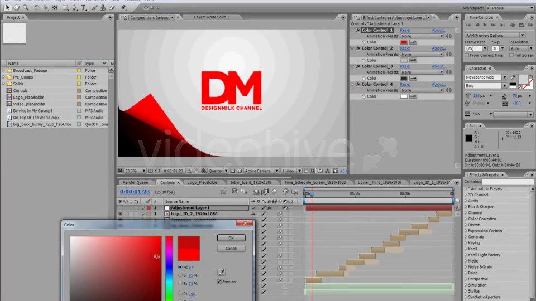Switch to the Render Queue tab

tap(135, 183)
